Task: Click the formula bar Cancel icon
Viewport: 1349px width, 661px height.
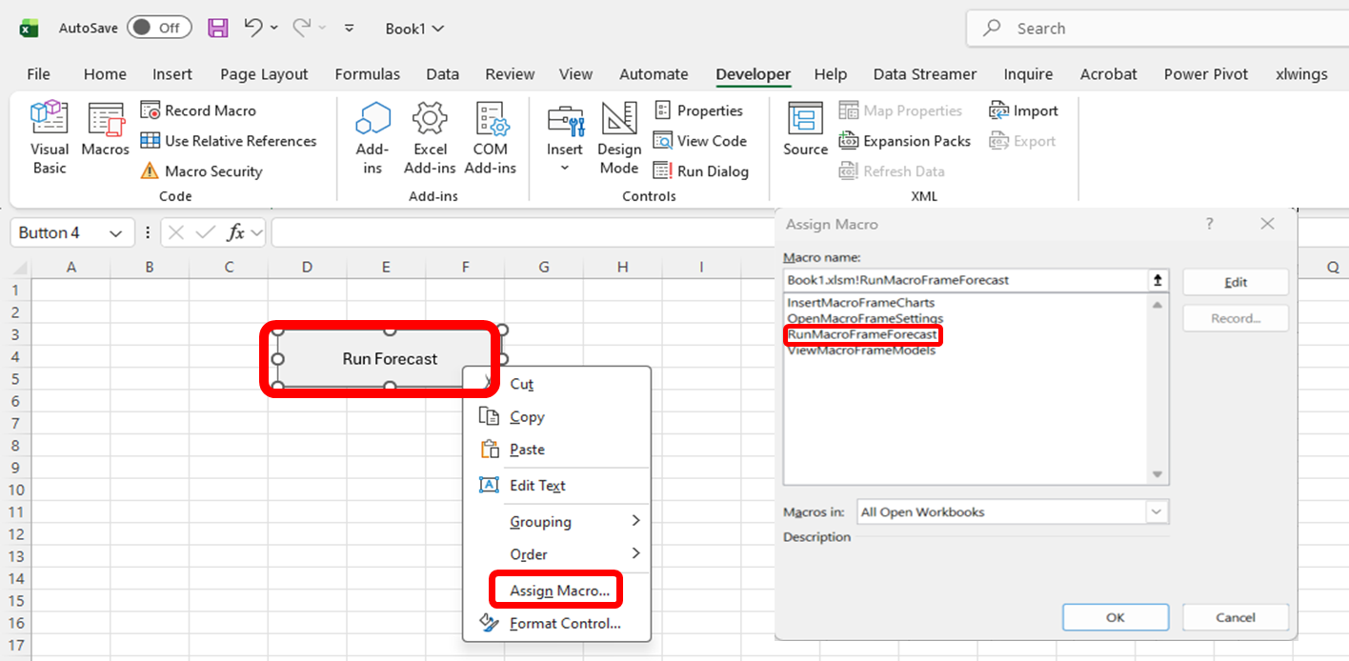Action: click(176, 232)
